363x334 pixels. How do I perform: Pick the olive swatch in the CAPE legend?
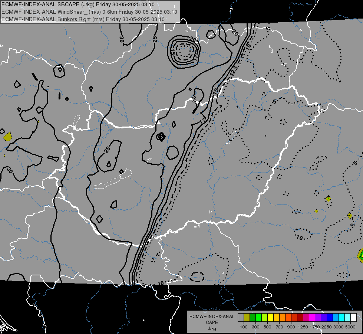click(x=247, y=318)
